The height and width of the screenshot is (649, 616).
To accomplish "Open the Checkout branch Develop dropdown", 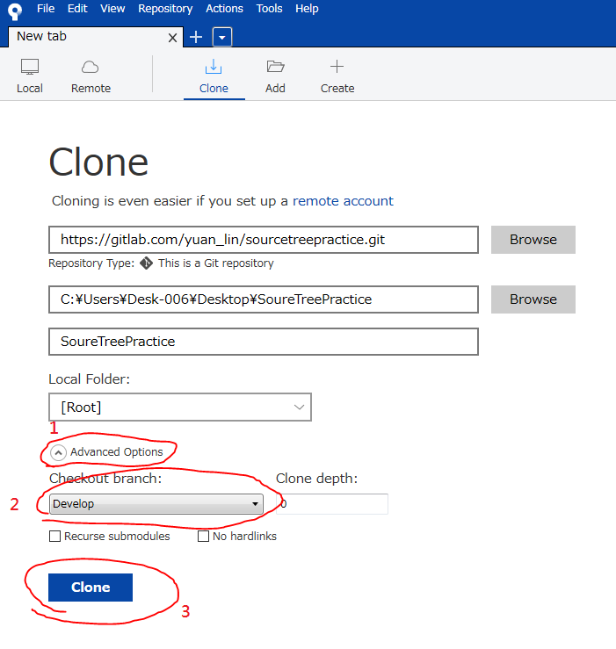I will [156, 504].
